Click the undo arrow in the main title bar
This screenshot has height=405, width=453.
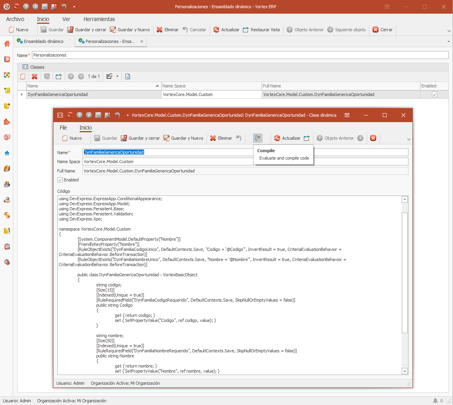pyautogui.click(x=64, y=6)
